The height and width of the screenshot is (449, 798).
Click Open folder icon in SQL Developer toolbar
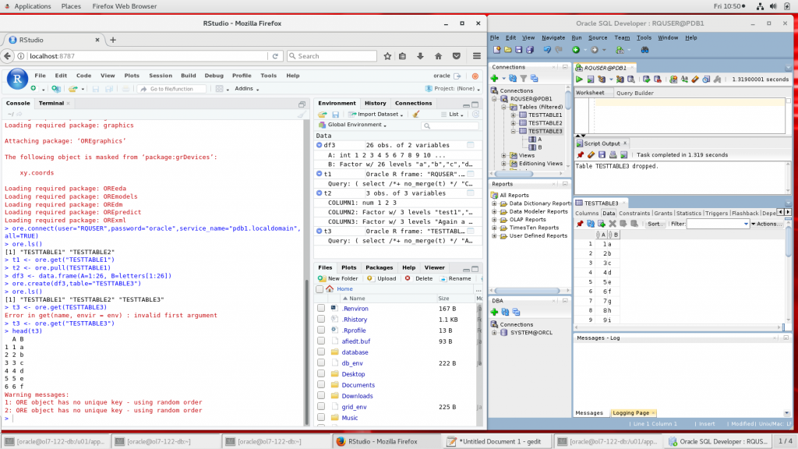click(x=508, y=50)
